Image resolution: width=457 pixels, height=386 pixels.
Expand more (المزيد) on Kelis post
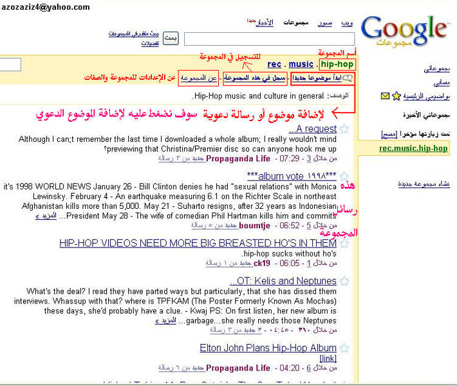165,321
